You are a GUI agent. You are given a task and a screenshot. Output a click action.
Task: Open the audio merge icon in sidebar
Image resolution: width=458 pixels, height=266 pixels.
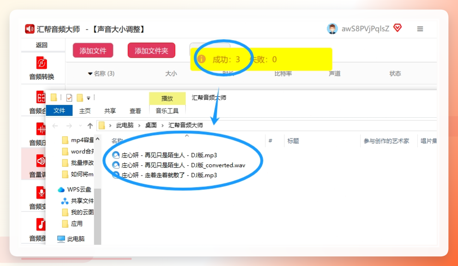tap(41, 97)
